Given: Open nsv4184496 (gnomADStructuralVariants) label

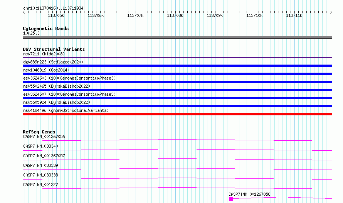Looking at the screenshot, I should tap(66, 110).
